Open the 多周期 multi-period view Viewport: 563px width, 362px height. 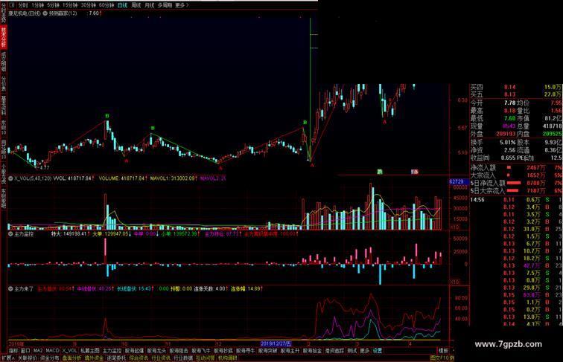(165, 5)
